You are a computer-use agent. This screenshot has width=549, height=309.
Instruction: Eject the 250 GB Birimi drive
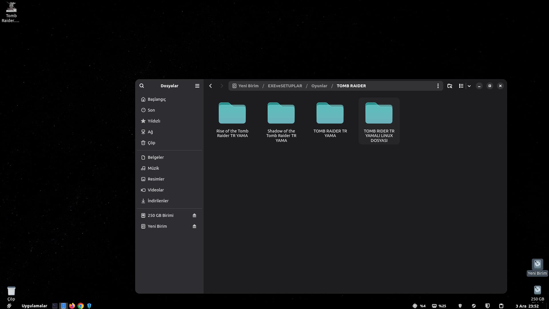click(x=194, y=215)
